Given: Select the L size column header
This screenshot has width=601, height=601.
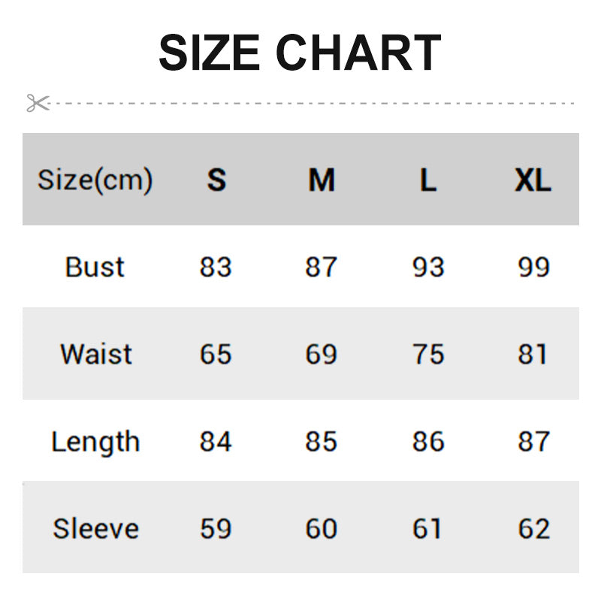Looking at the screenshot, I should coord(427,180).
